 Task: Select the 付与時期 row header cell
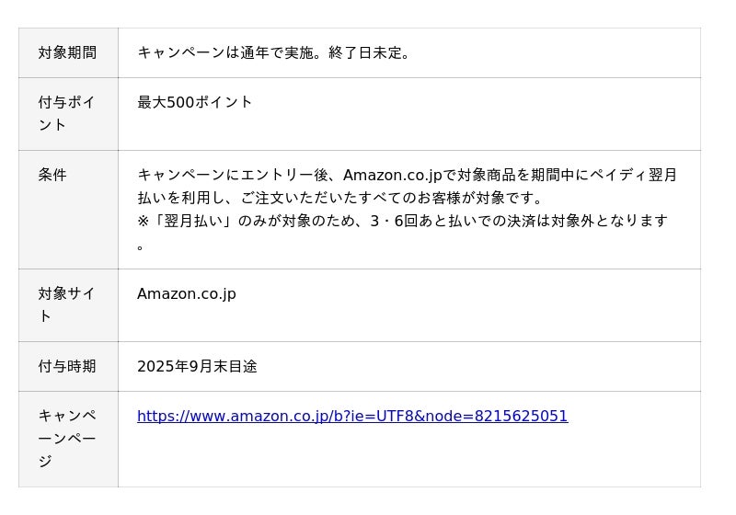(67, 367)
